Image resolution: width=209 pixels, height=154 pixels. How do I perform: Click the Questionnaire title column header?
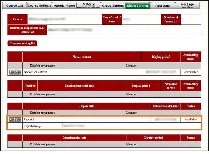74,137
